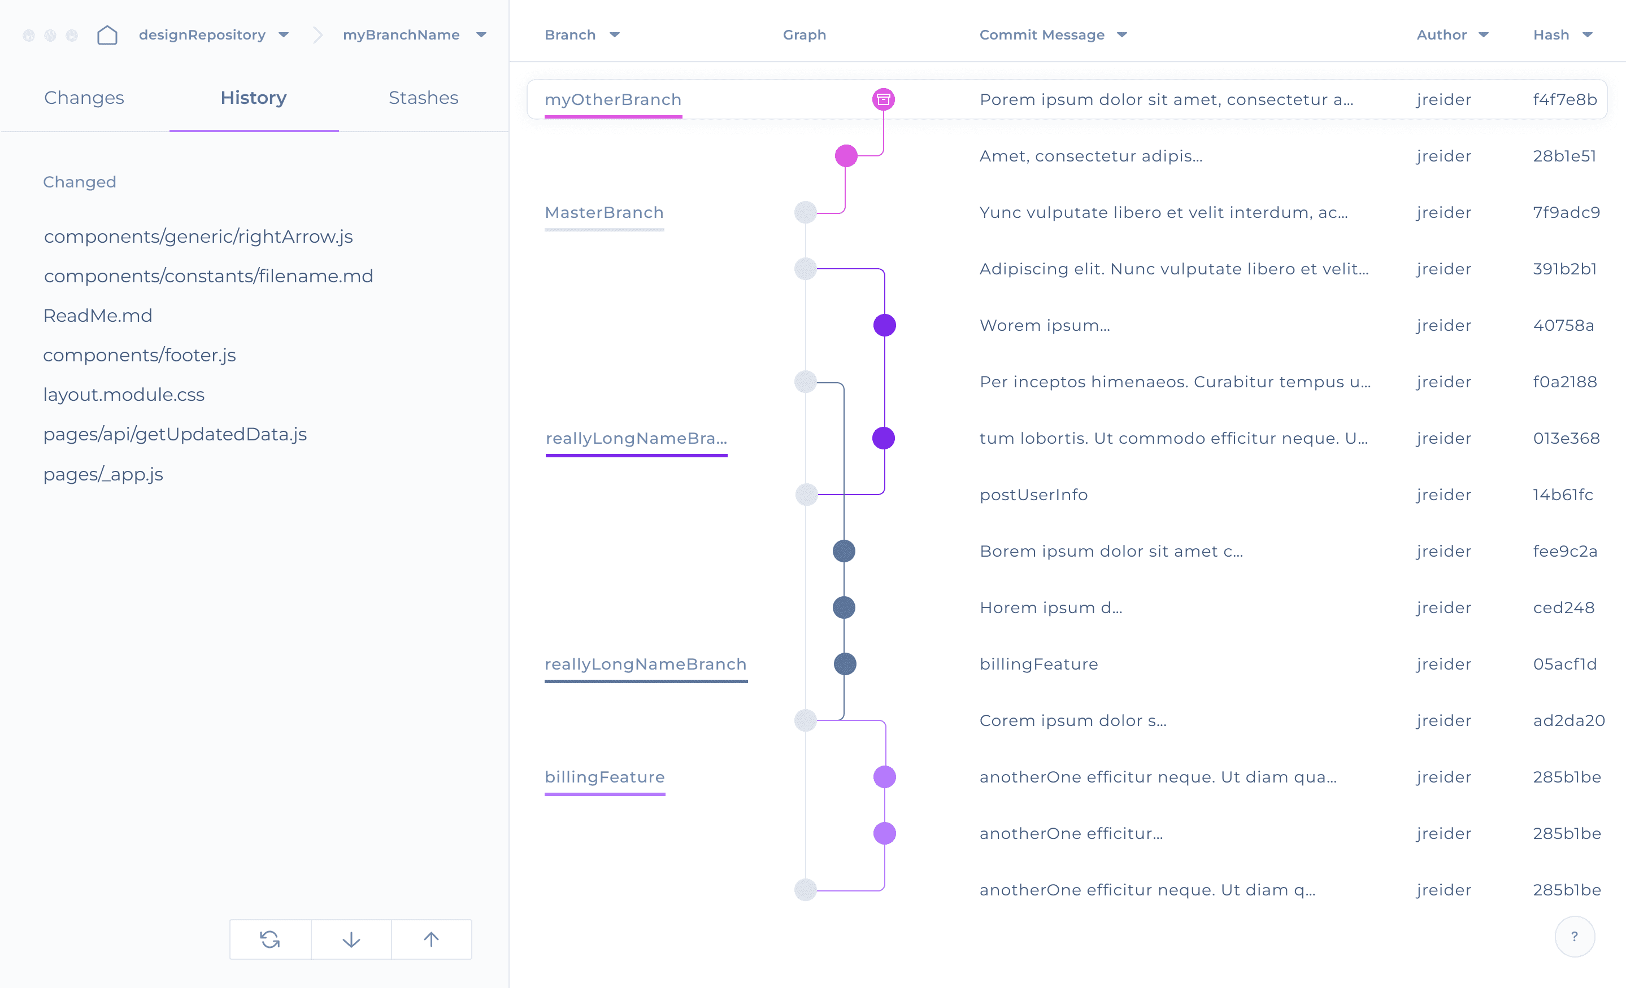Select file components/constants/filename.md
The height and width of the screenshot is (988, 1626).
point(208,276)
